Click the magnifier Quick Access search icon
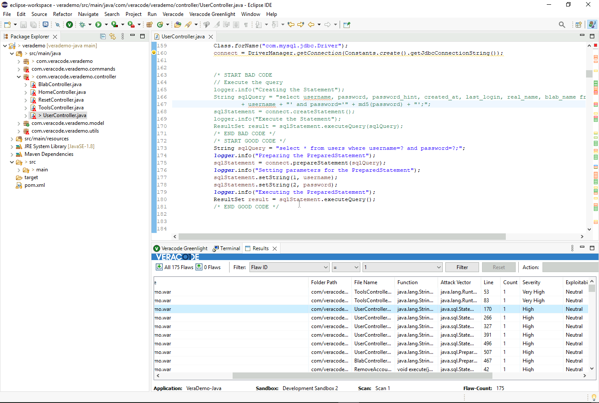Viewport: 599px width, 403px height. (562, 25)
